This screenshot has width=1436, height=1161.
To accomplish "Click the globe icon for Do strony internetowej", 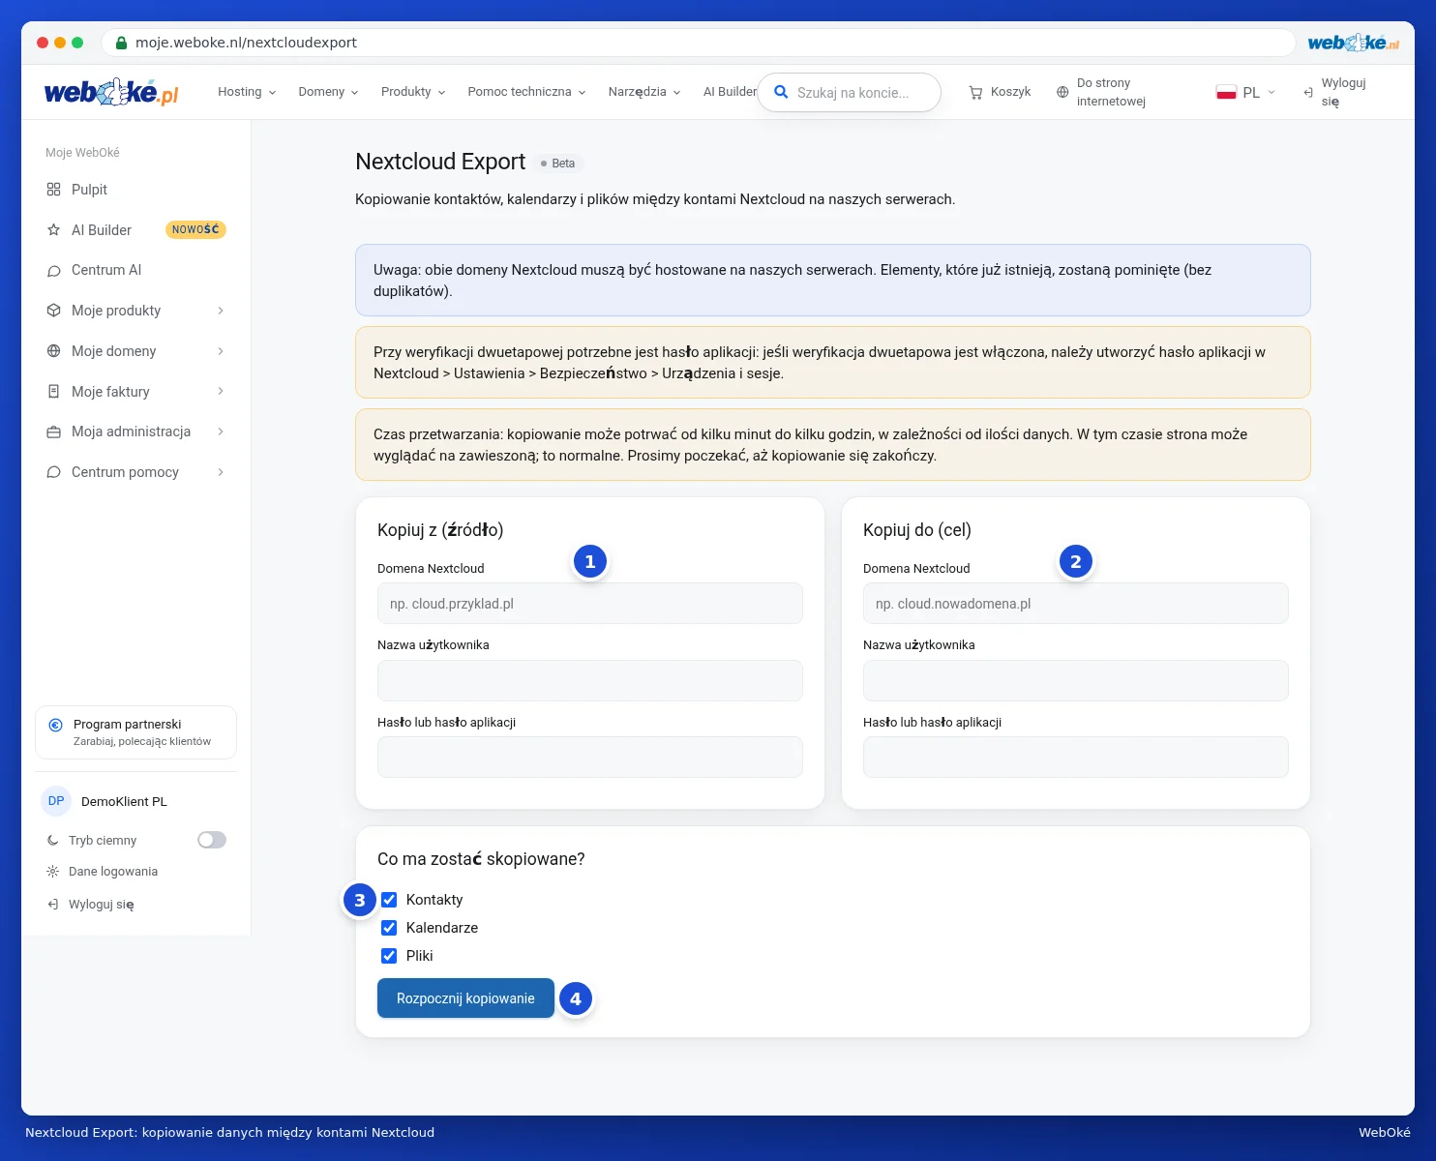I will [1062, 92].
